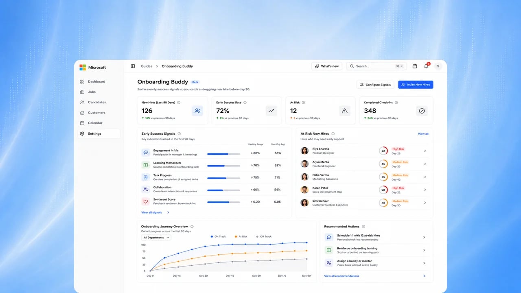Click the info icon beside the At Risk stat
521x293 pixels.
pyautogui.click(x=303, y=103)
